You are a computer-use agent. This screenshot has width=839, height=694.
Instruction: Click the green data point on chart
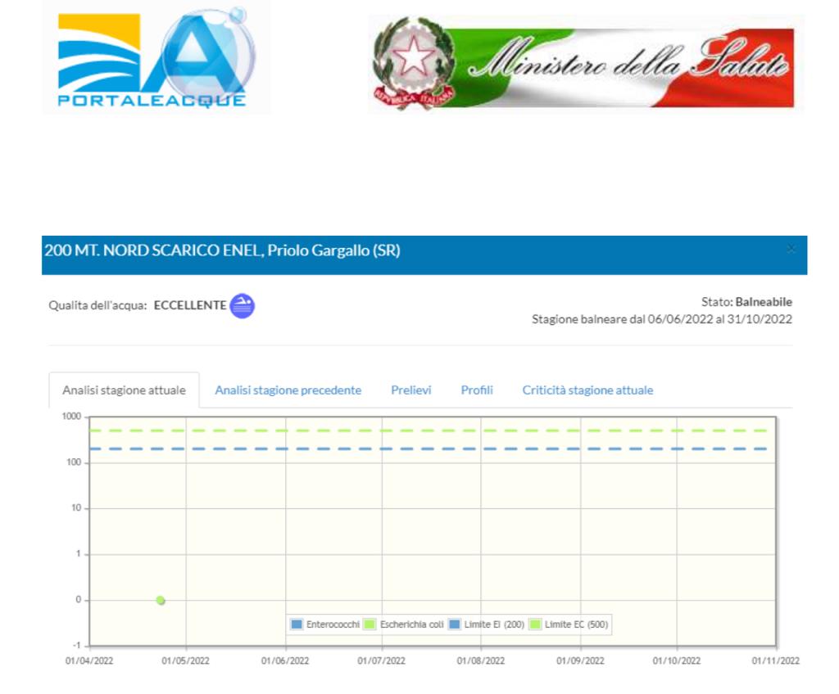161,600
